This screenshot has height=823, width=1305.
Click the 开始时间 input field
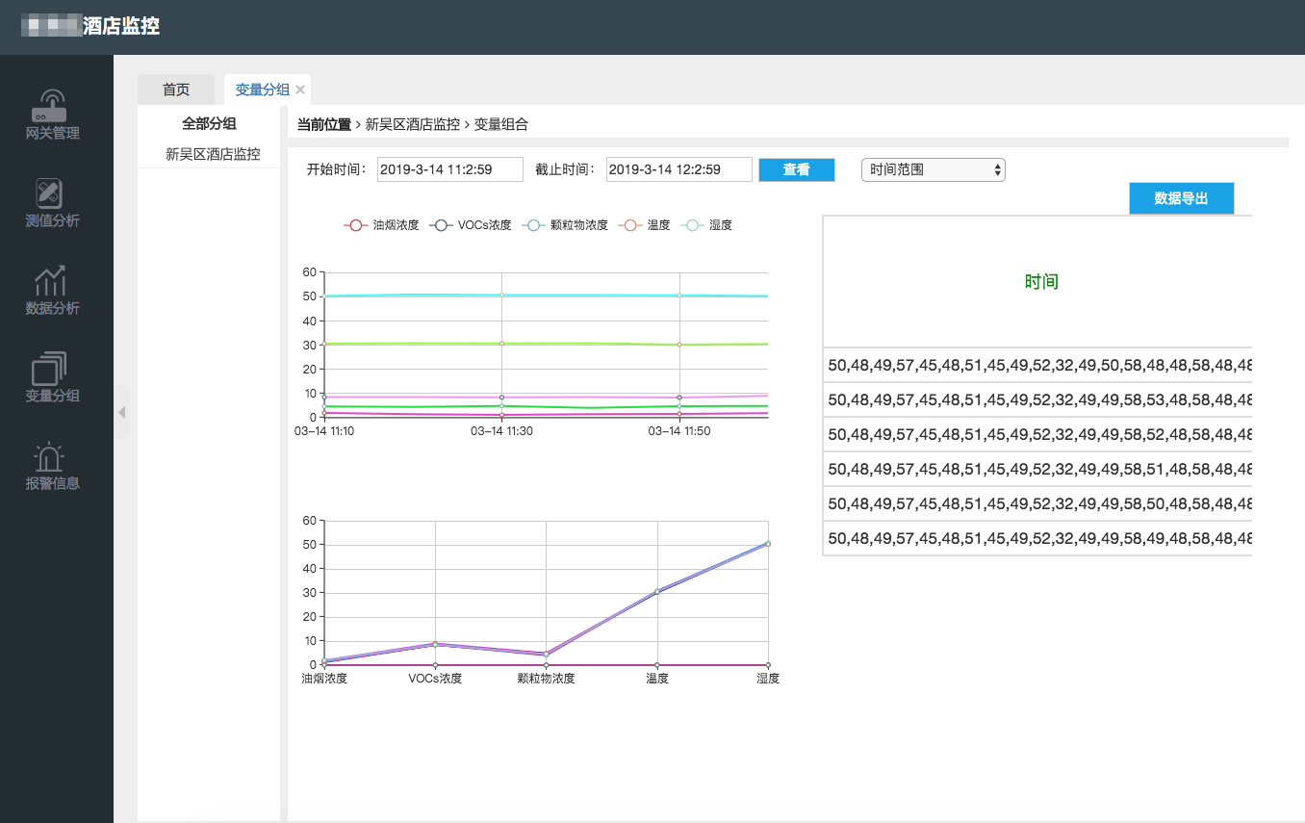click(x=449, y=169)
